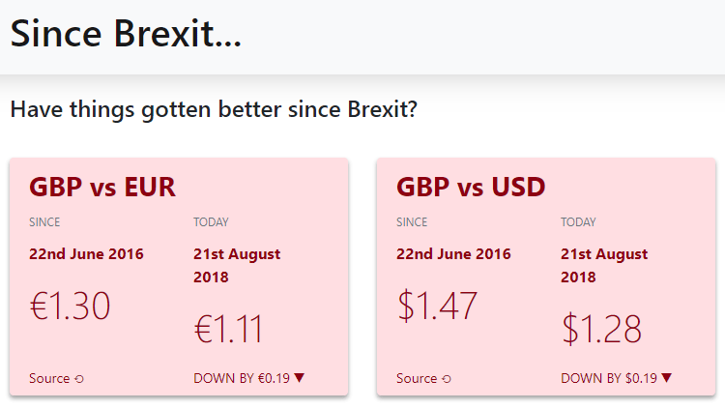The height and width of the screenshot is (409, 725).
Task: Click the TODAY label in EUR card
Action: pos(211,222)
